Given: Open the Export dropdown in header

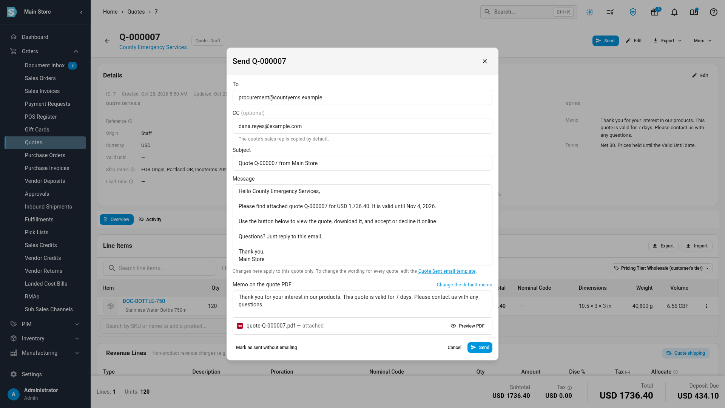Looking at the screenshot, I should (x=667, y=41).
